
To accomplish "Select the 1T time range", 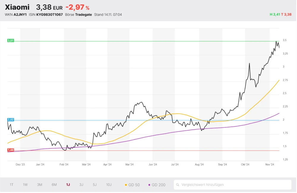I will 12,185.
